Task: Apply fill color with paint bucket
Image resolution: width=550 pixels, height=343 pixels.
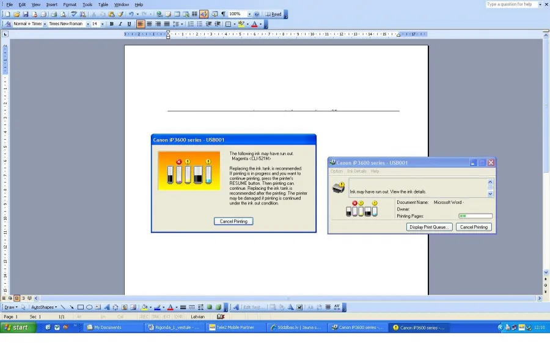Action: (144, 307)
